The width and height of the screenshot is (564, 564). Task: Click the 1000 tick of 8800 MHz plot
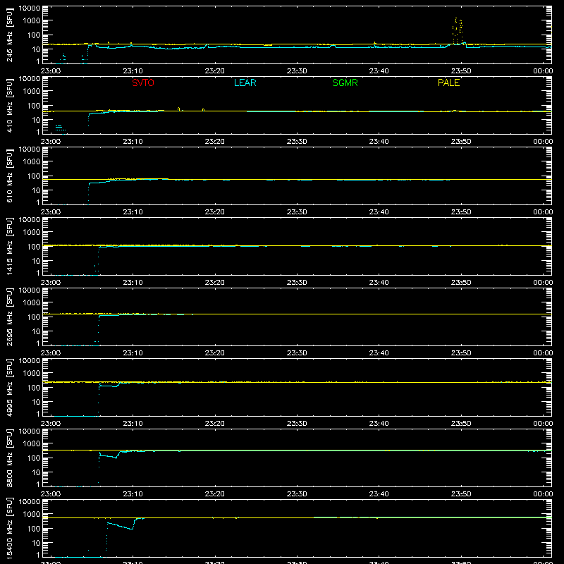tap(31, 444)
